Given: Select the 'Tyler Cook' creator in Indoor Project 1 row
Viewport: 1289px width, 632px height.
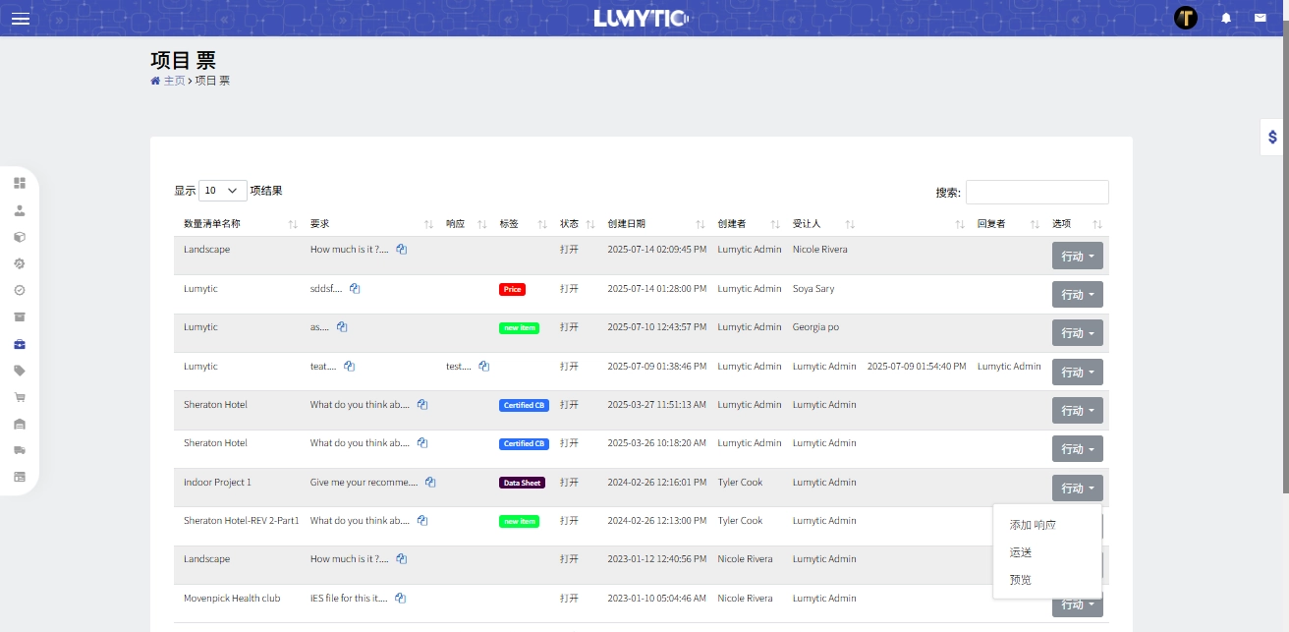Looking at the screenshot, I should click(740, 483).
